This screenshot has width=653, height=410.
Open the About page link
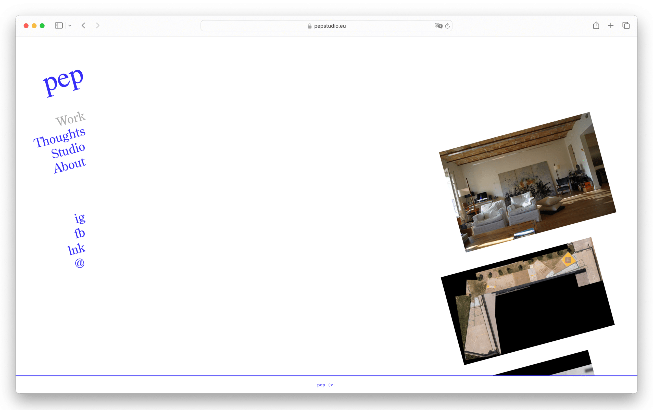(x=70, y=165)
